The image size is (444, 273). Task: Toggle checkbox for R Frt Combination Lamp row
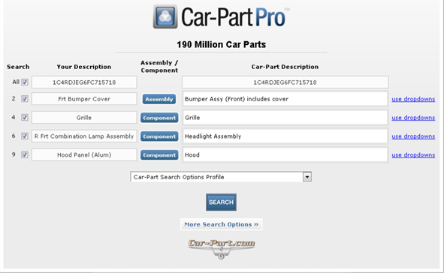(25, 136)
